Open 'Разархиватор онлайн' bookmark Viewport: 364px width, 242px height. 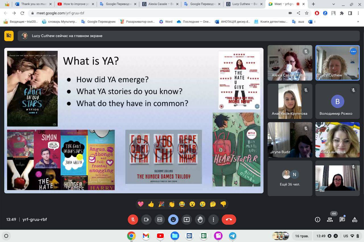tap(137, 22)
